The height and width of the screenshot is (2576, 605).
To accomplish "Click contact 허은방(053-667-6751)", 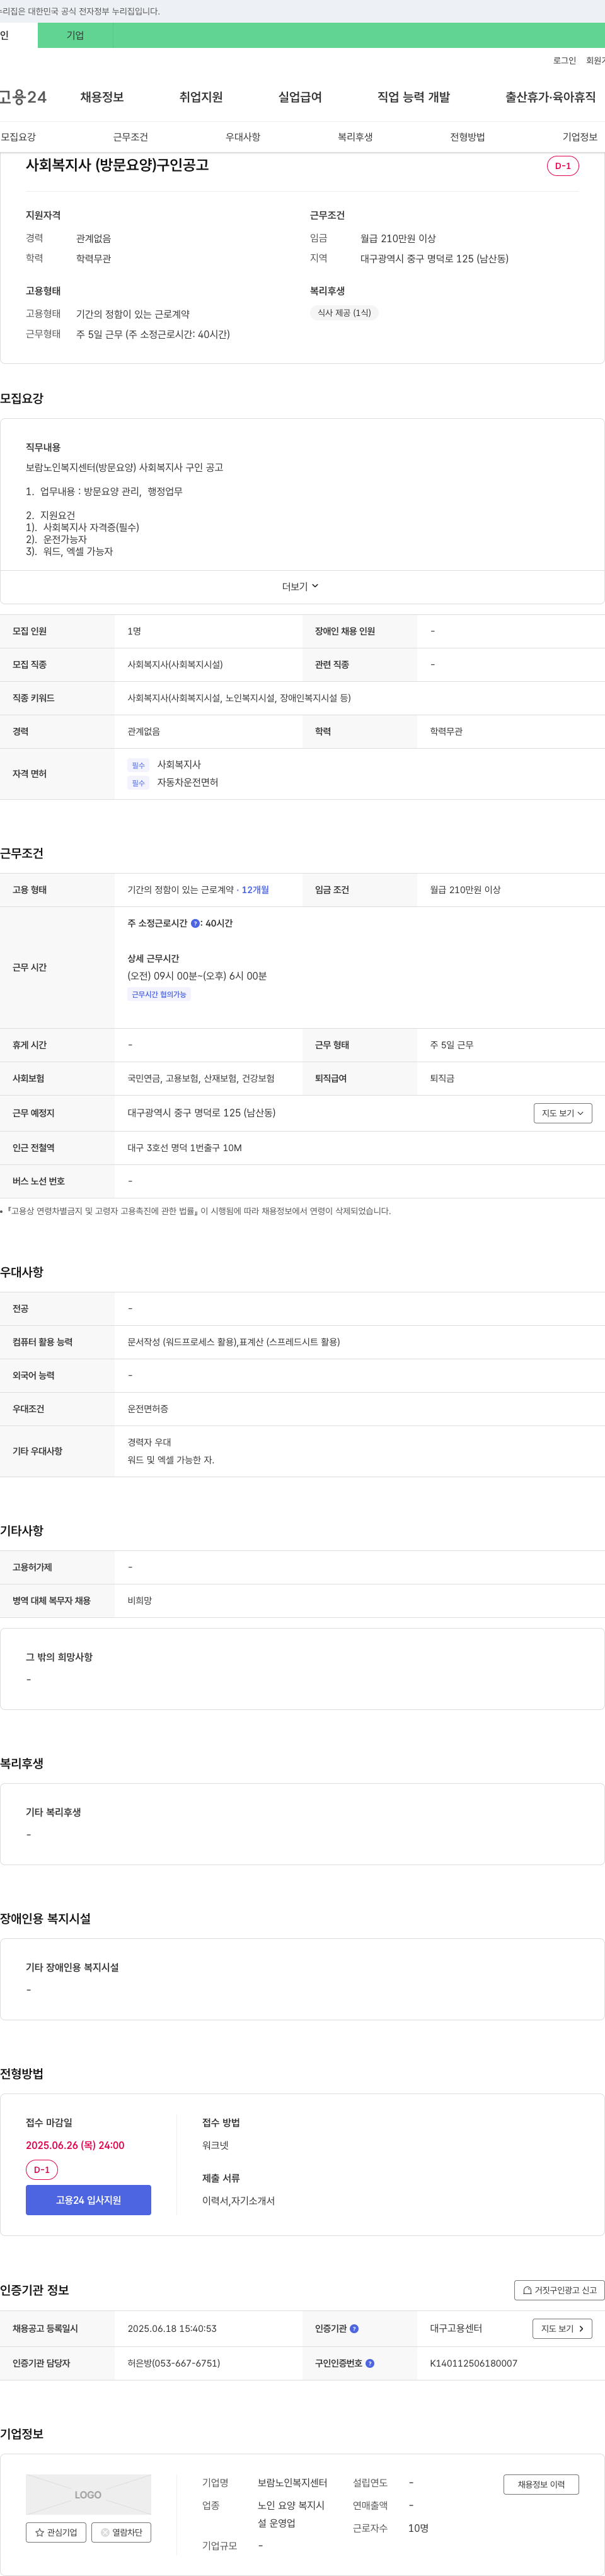I will 174,2363.
